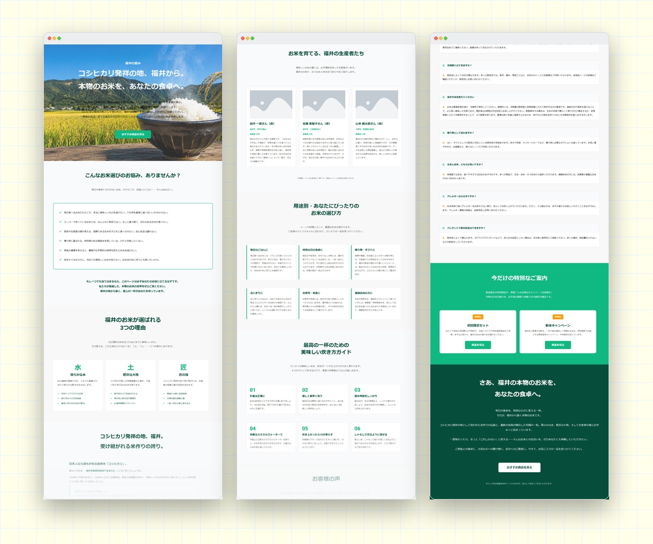The height and width of the screenshot is (544, 653).
Task: Click the おすすめ商品を見る button on the rice bowl hero
Action: pos(133,134)
